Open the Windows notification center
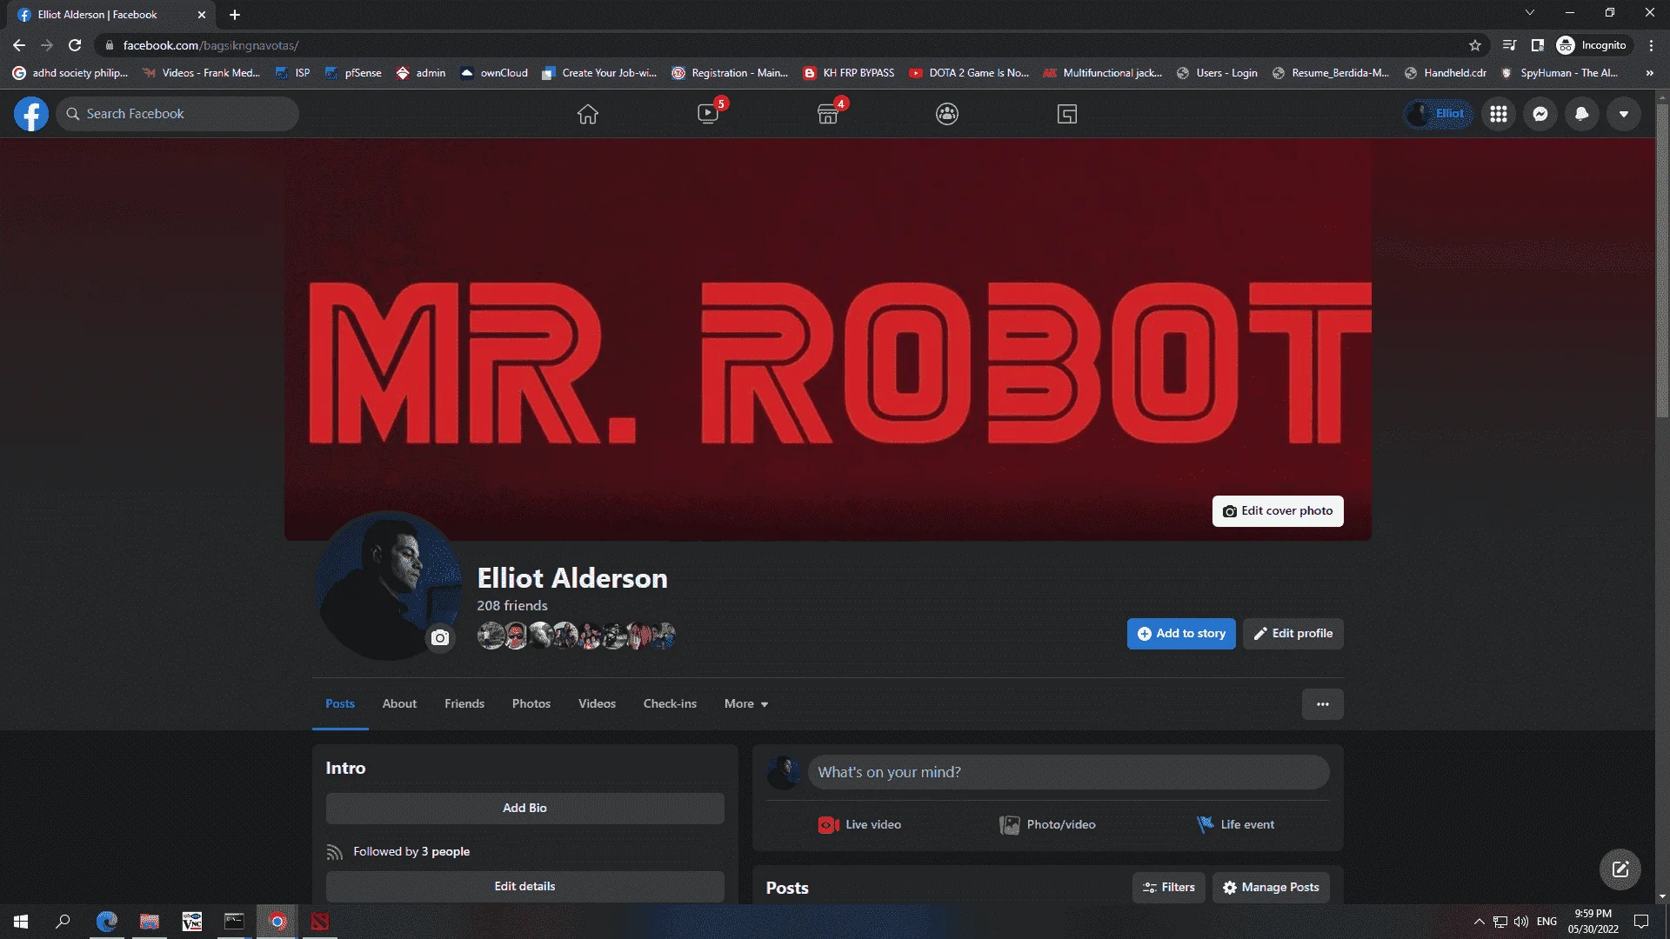This screenshot has width=1670, height=939. tap(1641, 922)
